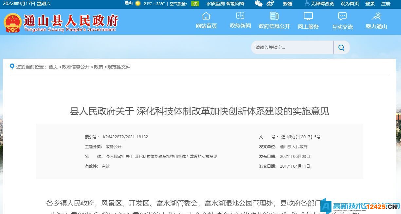The height and width of the screenshot is (214, 401).
Task: Open the Weibo icon in the top bar
Action: (270, 4)
